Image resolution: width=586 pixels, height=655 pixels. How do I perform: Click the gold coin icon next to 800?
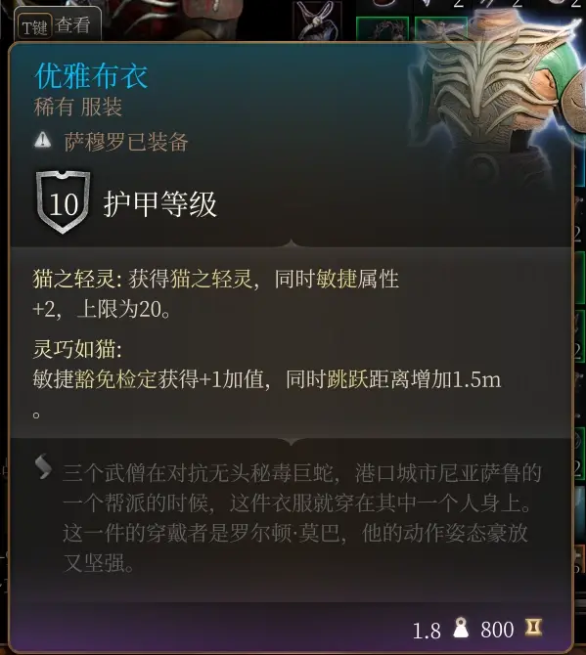[x=534, y=628]
